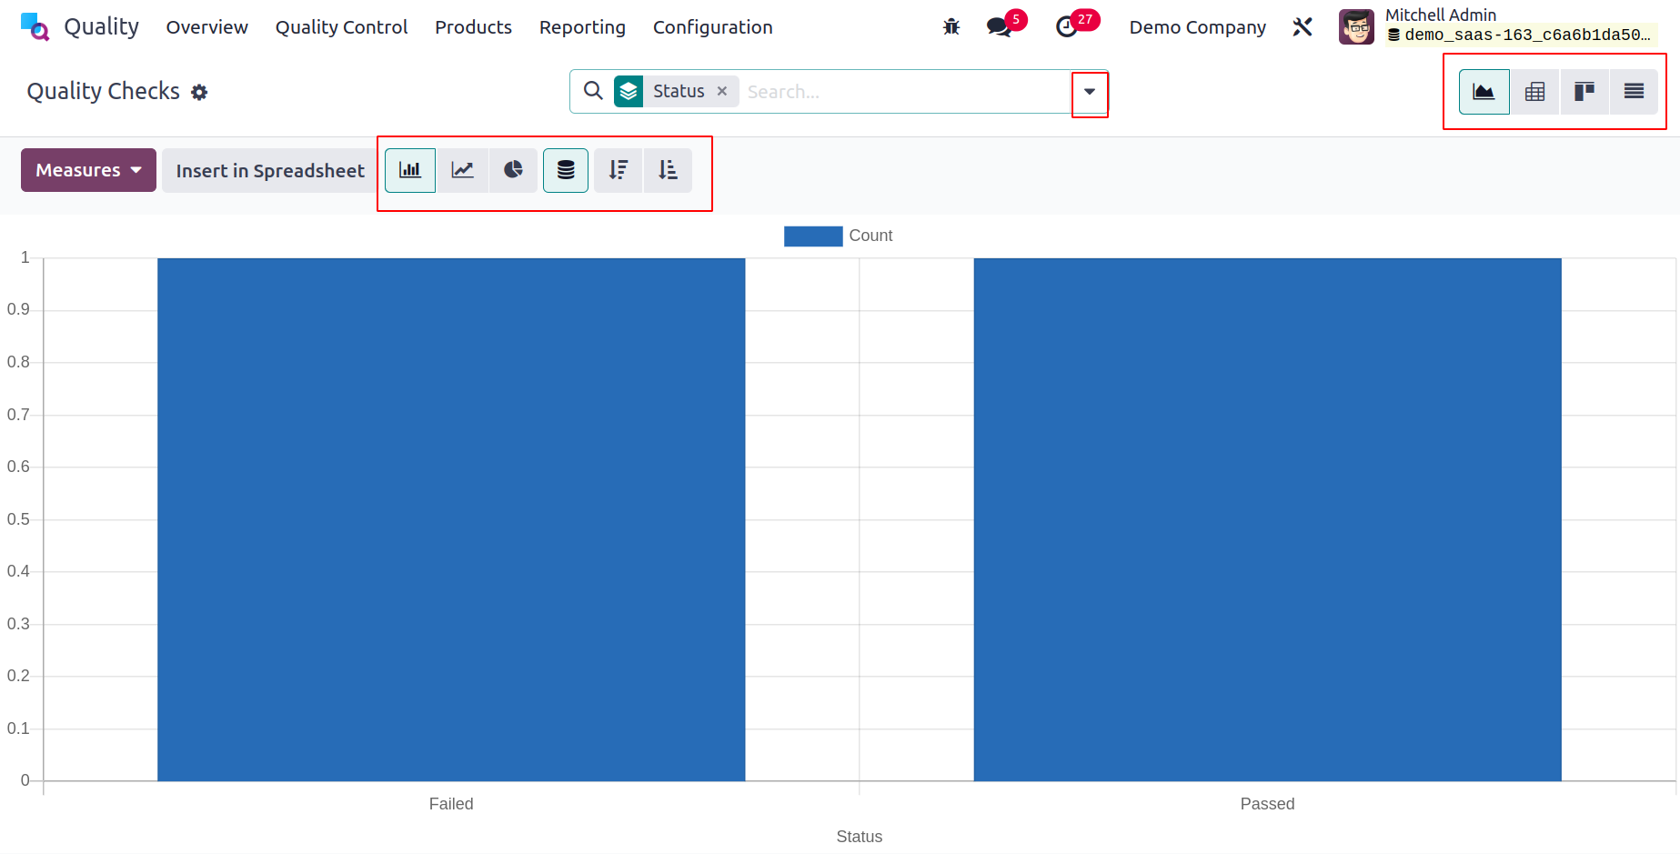Click the search magnifier icon
This screenshot has width=1680, height=854.
point(593,91)
